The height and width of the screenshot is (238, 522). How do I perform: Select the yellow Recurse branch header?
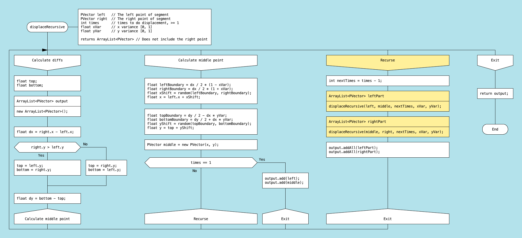[388, 61]
